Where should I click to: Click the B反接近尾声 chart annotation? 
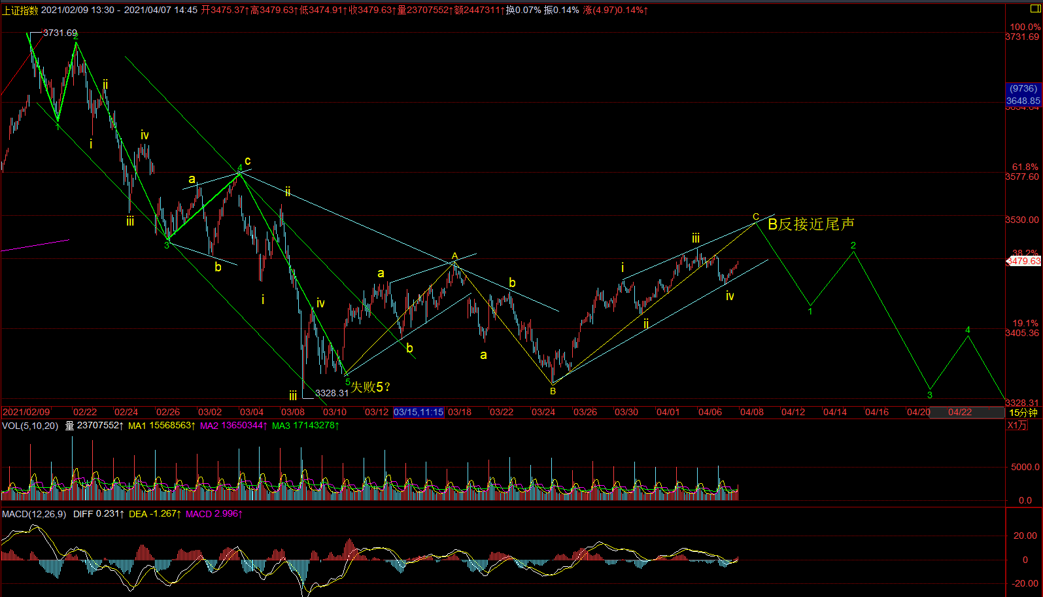pyautogui.click(x=811, y=224)
